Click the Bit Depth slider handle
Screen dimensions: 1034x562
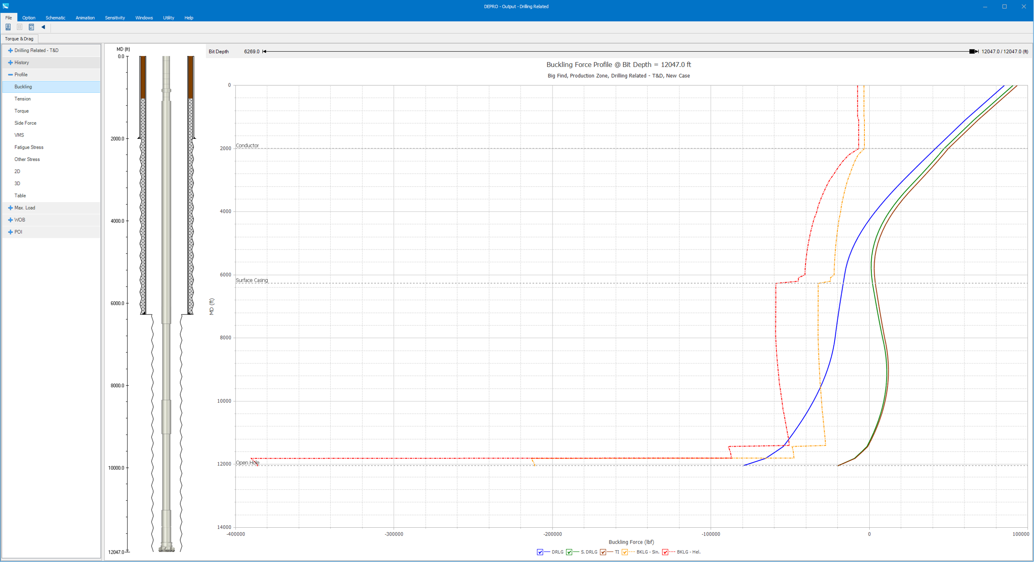(971, 51)
